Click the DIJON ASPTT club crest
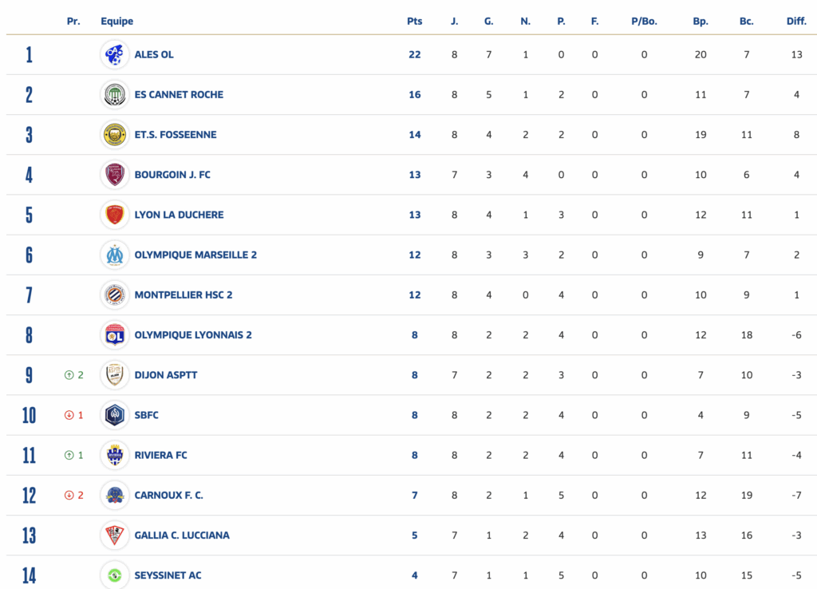Image resolution: width=817 pixels, height=589 pixels. tap(115, 374)
